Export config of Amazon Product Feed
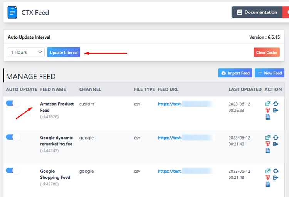 click(x=276, y=110)
